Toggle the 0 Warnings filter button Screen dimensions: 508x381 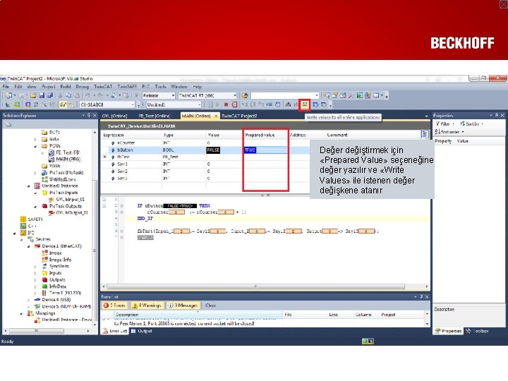tap(147, 306)
